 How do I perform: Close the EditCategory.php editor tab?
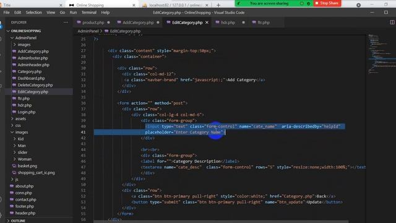click(x=207, y=22)
